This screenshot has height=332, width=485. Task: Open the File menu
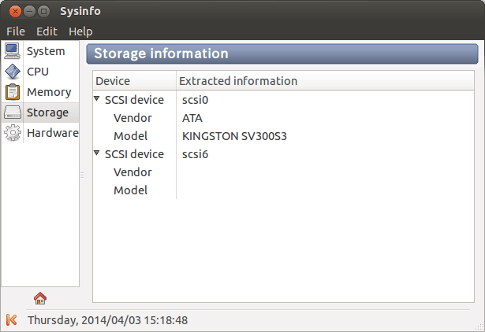pyautogui.click(x=16, y=31)
